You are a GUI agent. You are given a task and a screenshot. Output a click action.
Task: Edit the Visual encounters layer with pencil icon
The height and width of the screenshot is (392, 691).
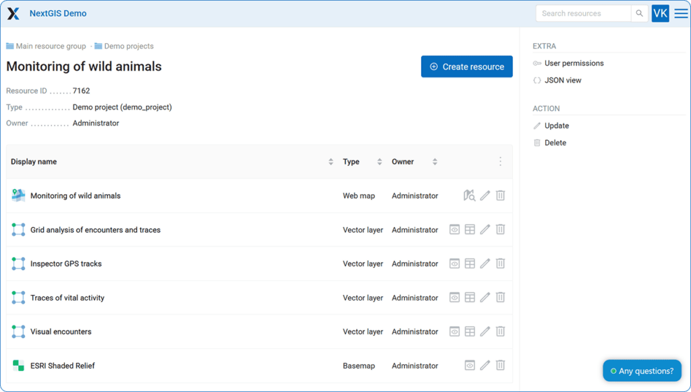point(485,331)
